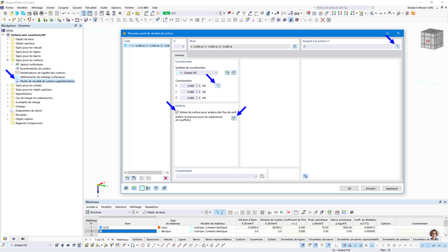Open 'Objets de base' dropdown in table panel
Screen dimensions: 448x252
click(173, 213)
